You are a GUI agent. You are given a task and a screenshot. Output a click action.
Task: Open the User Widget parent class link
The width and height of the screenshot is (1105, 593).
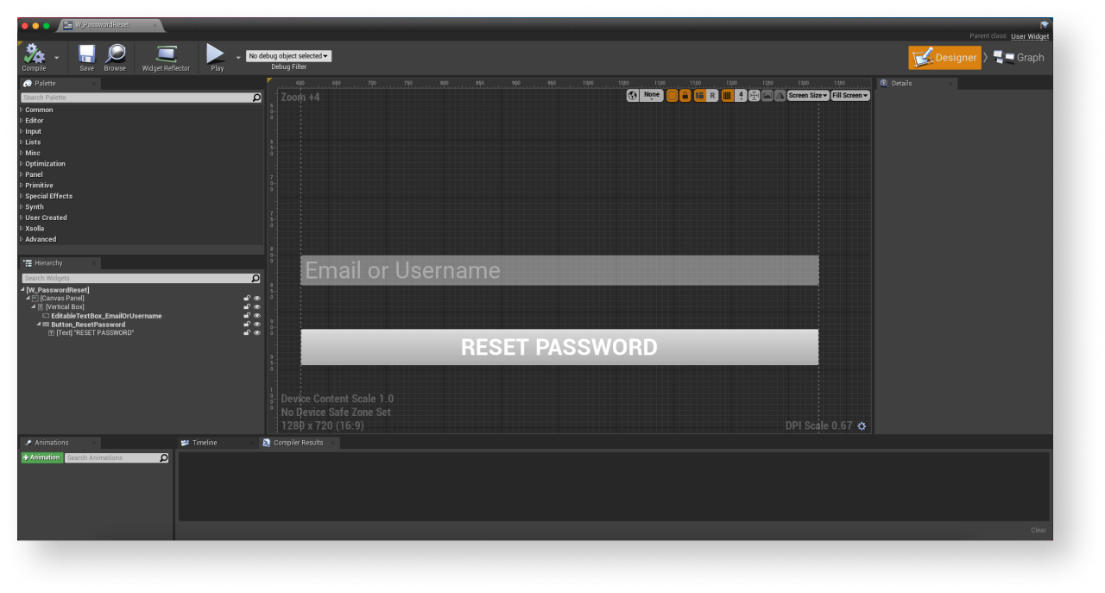pos(1030,36)
